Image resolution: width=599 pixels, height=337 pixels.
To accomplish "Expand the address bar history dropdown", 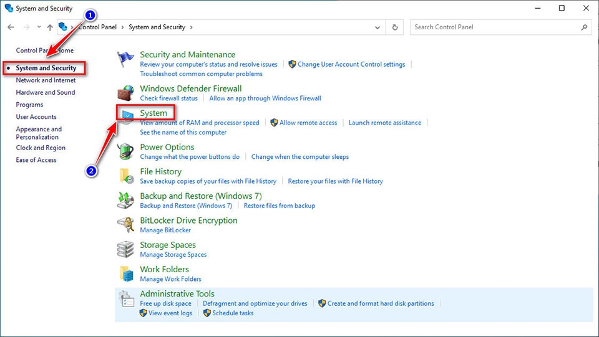I will coord(377,27).
